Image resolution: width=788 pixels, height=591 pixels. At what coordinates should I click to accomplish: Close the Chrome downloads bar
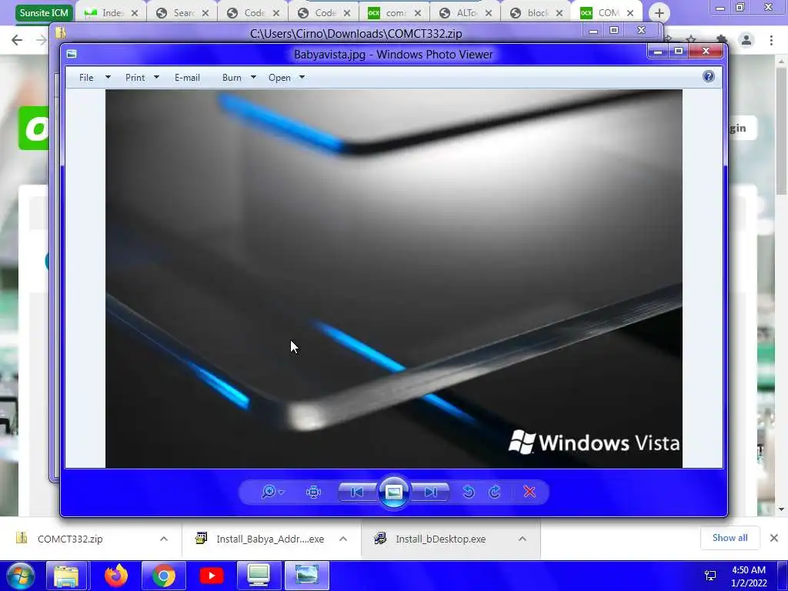pos(774,538)
